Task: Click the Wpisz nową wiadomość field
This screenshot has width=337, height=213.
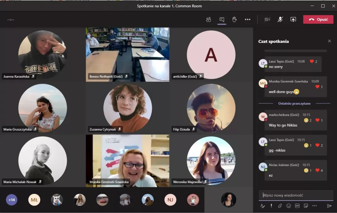Action: coord(296,195)
